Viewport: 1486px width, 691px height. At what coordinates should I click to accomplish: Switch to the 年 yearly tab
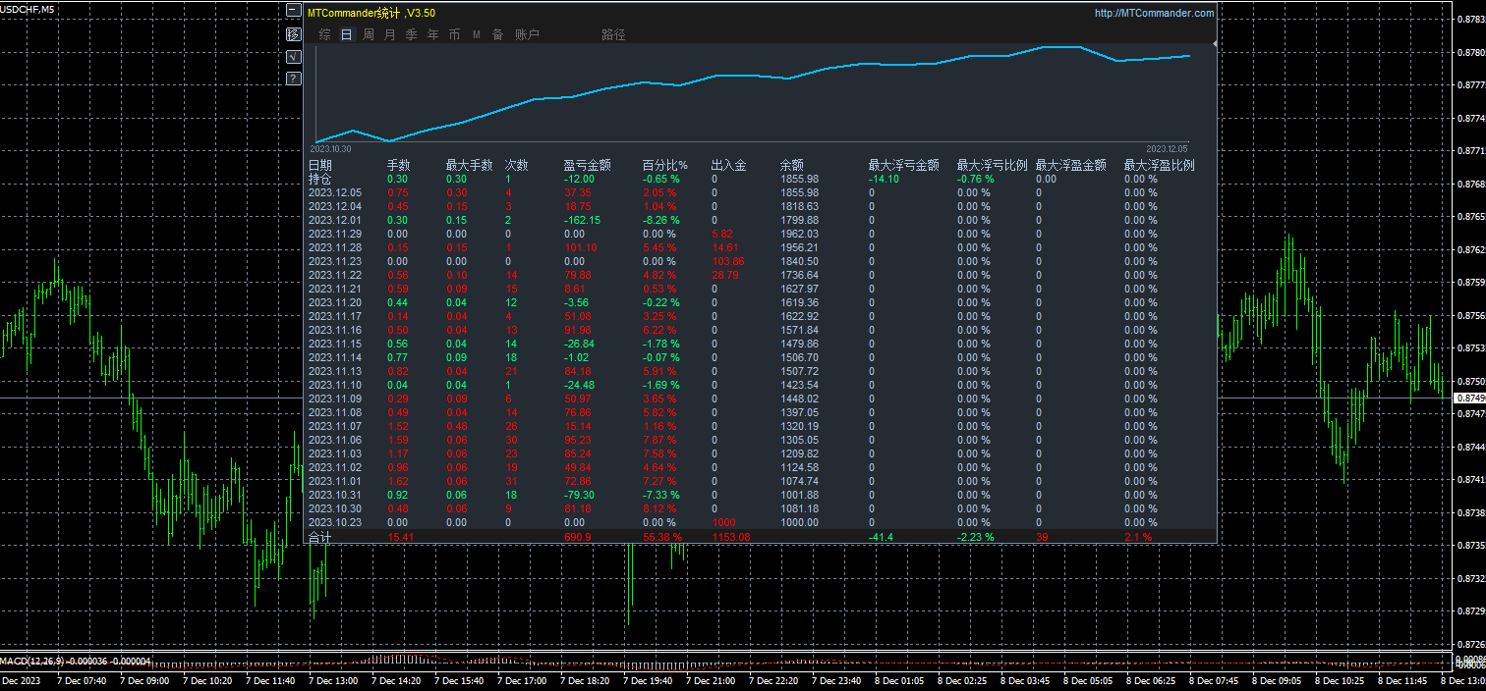coord(432,35)
